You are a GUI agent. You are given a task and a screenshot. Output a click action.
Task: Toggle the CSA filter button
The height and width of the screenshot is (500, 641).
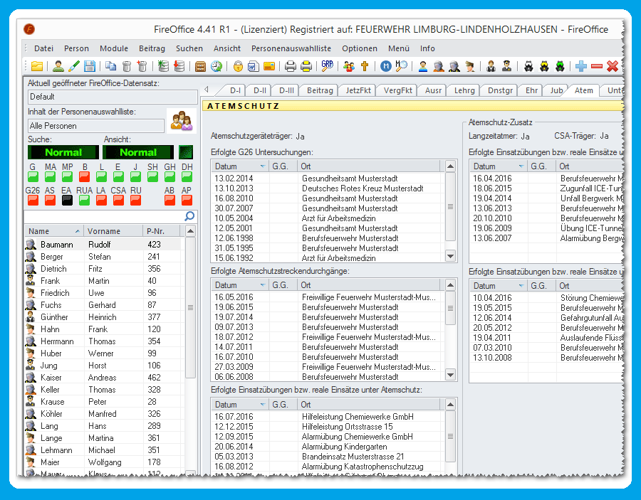(x=118, y=201)
